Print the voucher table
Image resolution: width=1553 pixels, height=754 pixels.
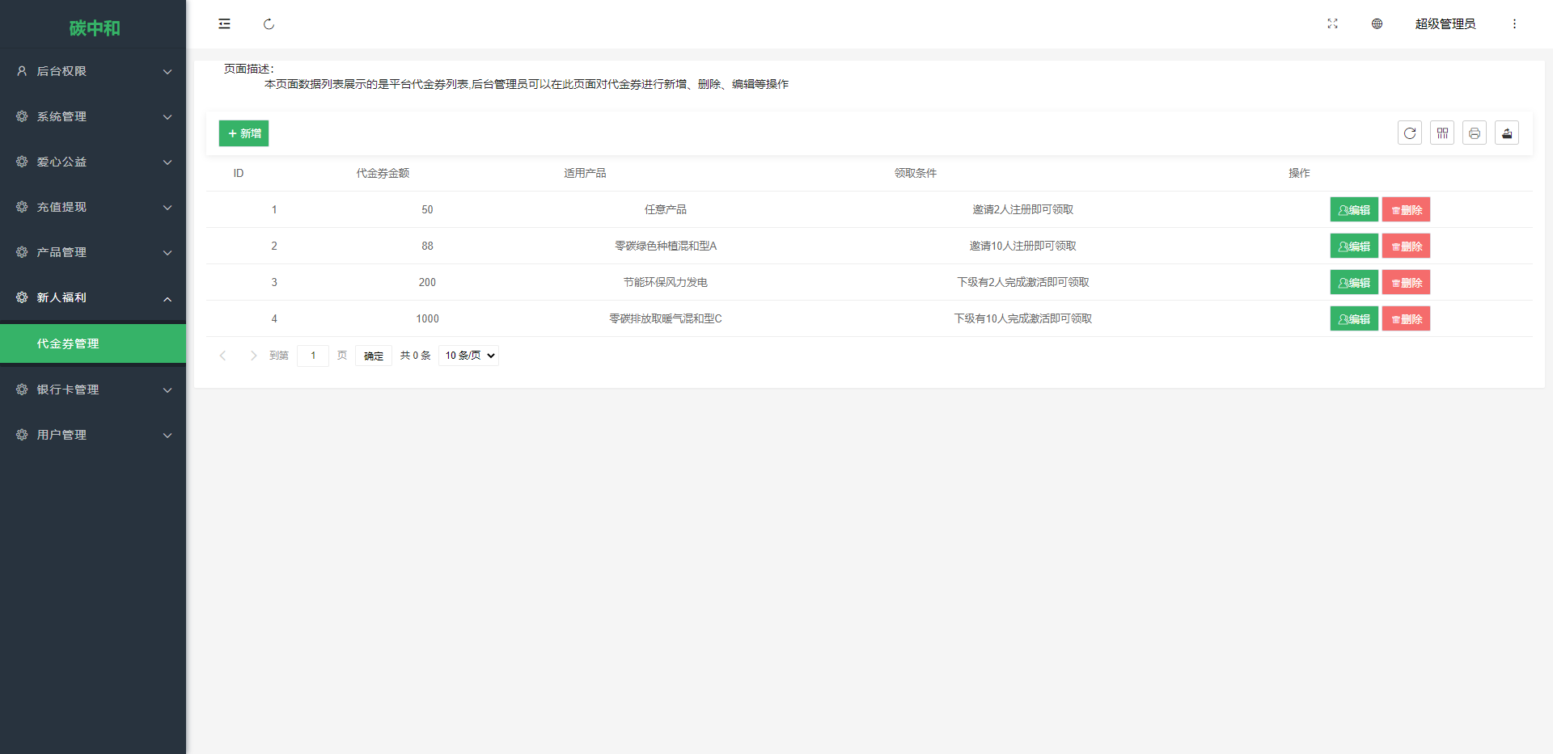(1474, 133)
